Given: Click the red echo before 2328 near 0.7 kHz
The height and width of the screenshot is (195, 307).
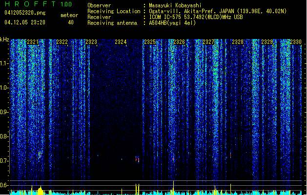Looking at the screenshot, I should coord(231,155).
